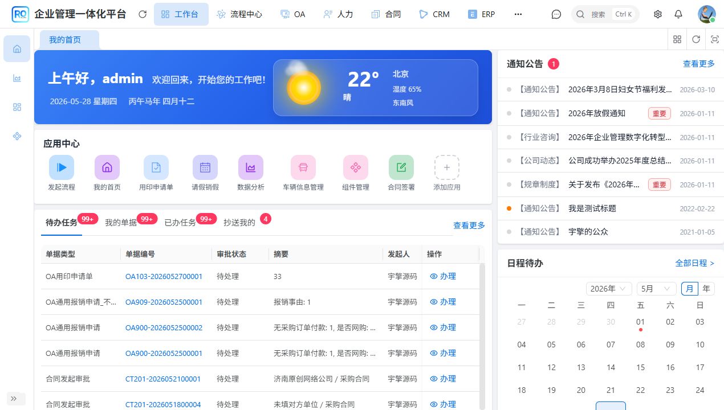Screen dimensions: 724x410
Task: Focus the 搜索 search box
Action: tap(605, 14)
